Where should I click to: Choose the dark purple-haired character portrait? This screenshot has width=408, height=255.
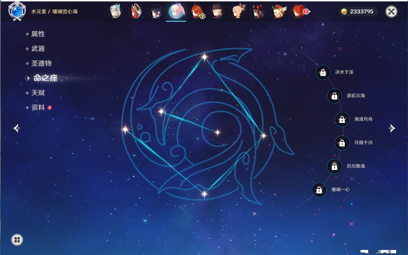point(156,11)
